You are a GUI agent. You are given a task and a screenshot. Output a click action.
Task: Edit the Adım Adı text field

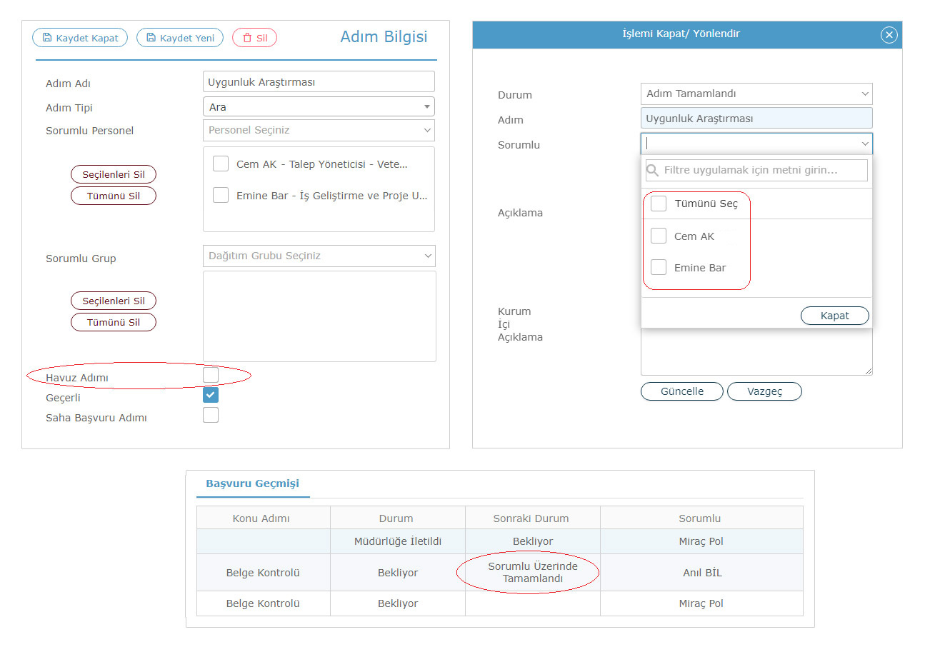[319, 81]
